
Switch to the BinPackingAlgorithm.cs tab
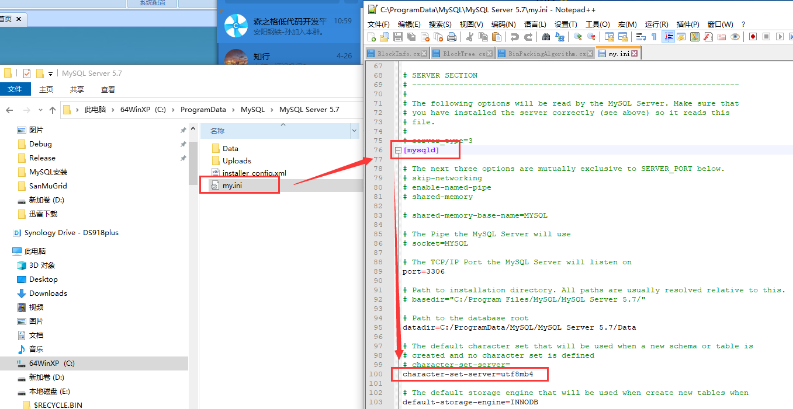tap(546, 54)
